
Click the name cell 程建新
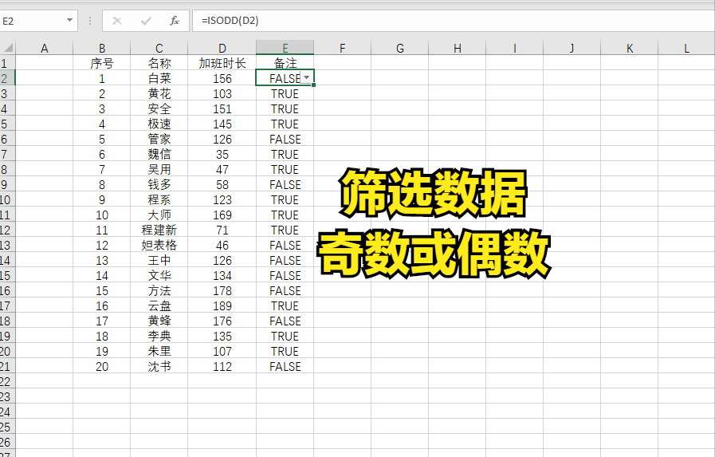click(159, 230)
